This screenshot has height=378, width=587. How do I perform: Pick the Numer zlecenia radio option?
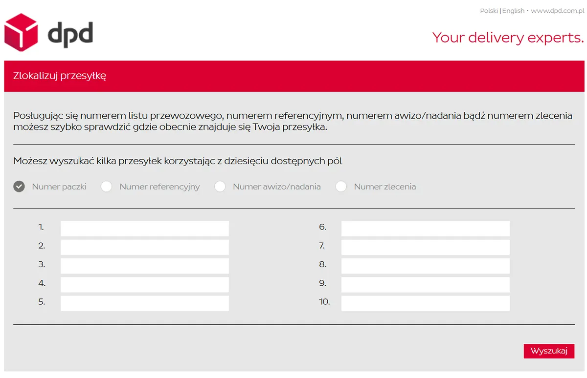pos(341,187)
